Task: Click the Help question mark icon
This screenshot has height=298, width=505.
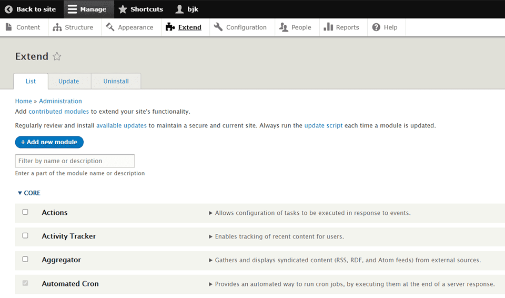Action: (x=376, y=27)
